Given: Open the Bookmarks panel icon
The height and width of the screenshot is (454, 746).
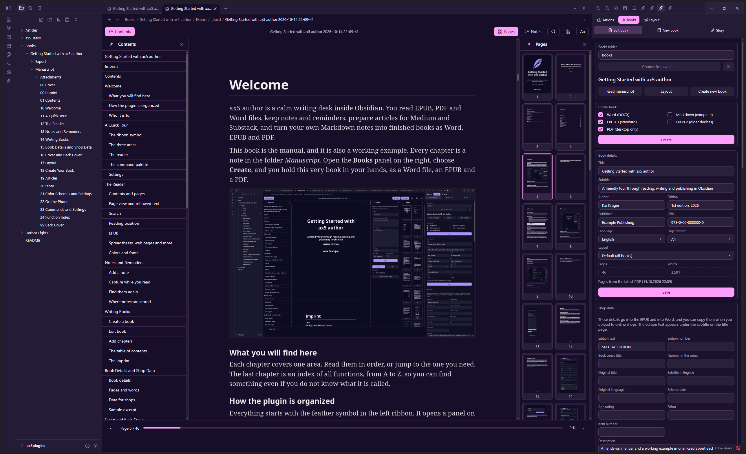Looking at the screenshot, I should (x=39, y=8).
